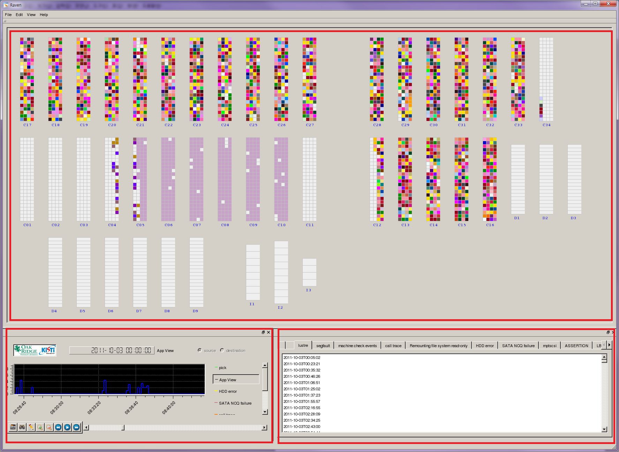Click the C34 cabinet label
619x452 pixels.
pos(546,125)
